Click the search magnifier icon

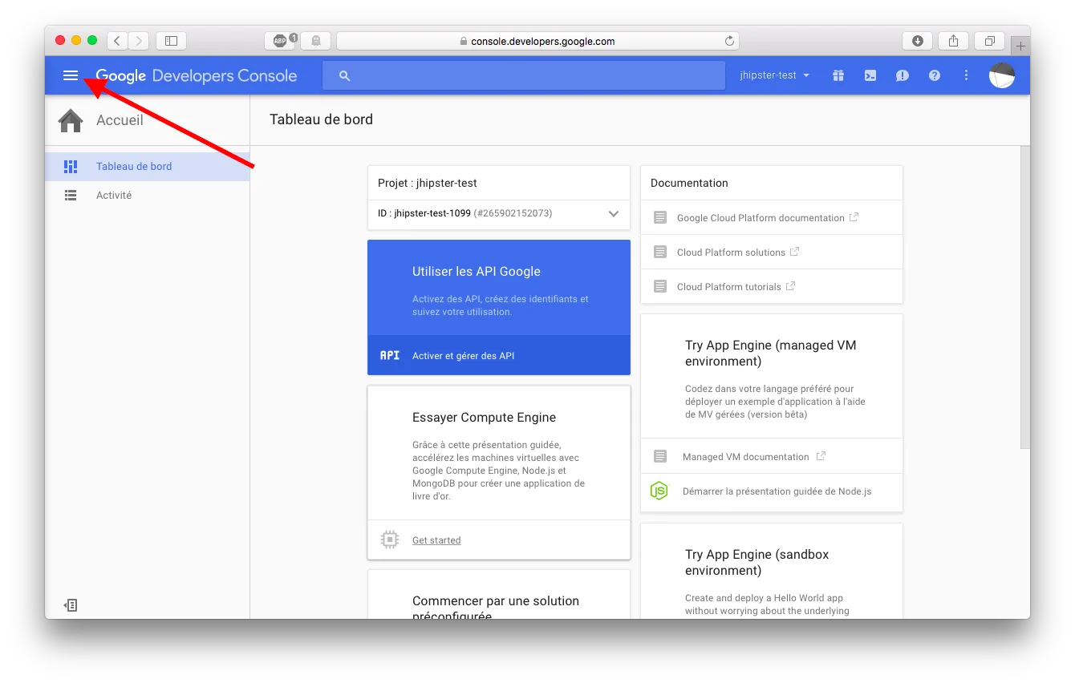[x=345, y=76]
